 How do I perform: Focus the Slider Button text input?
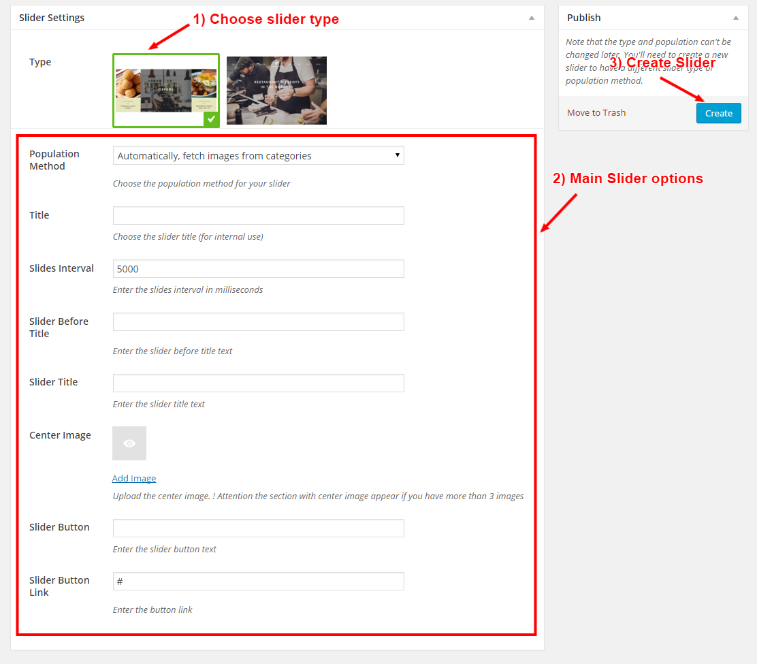coord(258,528)
